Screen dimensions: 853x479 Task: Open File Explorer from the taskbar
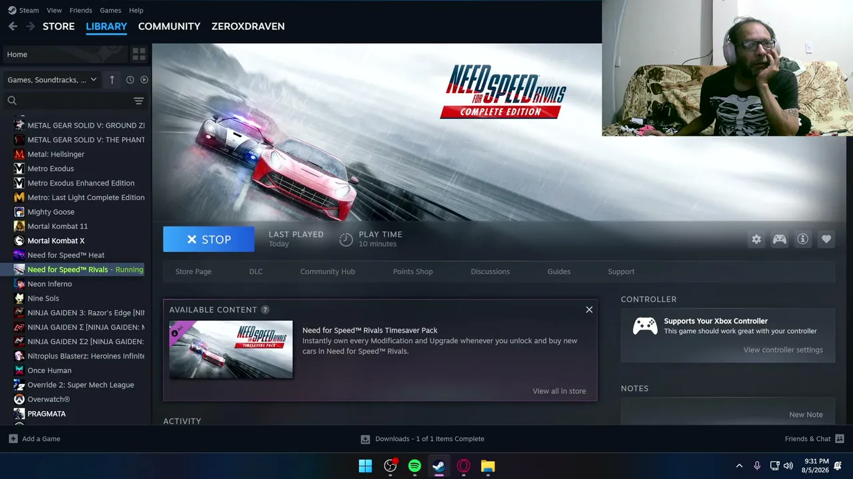(488, 466)
